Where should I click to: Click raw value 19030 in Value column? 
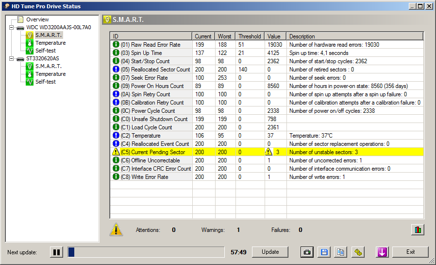[x=275, y=45]
